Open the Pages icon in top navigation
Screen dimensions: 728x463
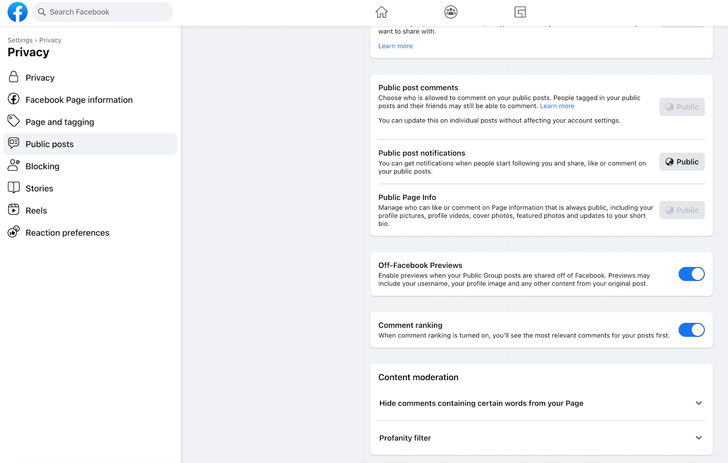pos(520,12)
